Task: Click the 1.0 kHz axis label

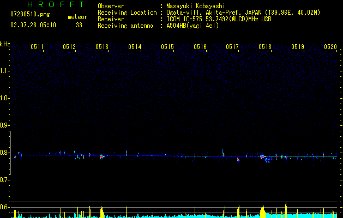Action: (4, 98)
